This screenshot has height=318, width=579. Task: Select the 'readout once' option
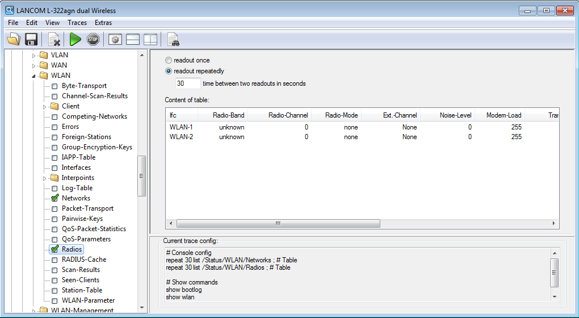pos(169,60)
